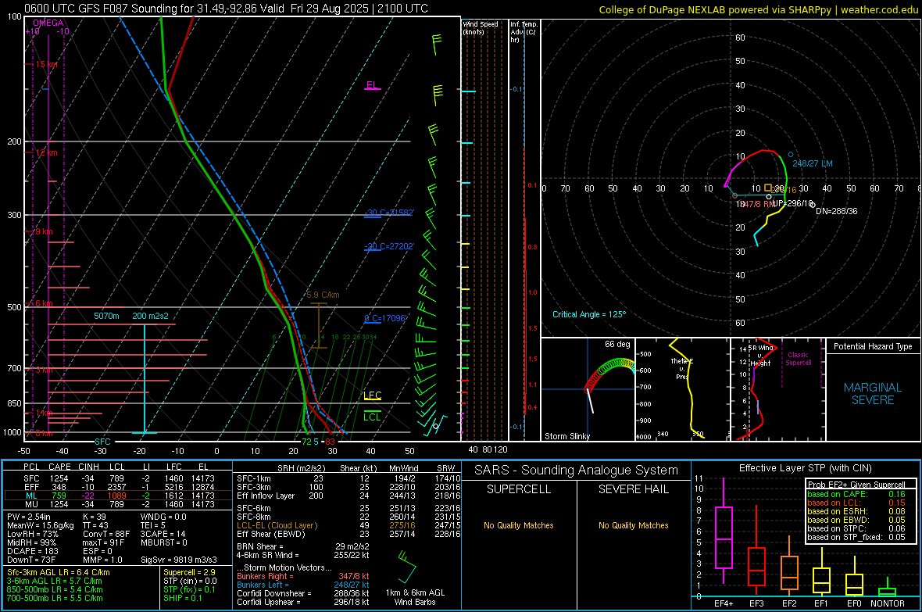Viewport: 922px width, 612px height.
Task: Click the Bunkers Left = 248/27 kt line
Action: pyautogui.click(x=303, y=585)
